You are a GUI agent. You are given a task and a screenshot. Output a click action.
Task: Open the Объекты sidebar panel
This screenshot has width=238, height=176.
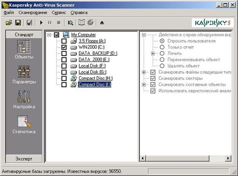point(24,49)
